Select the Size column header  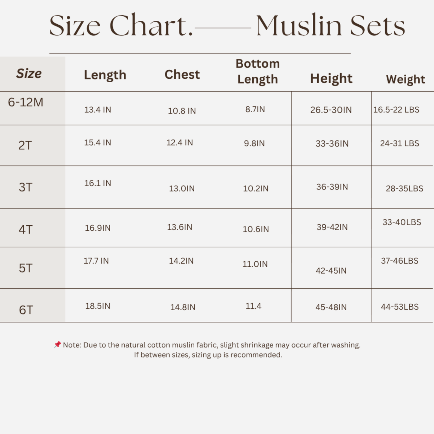coord(29,74)
